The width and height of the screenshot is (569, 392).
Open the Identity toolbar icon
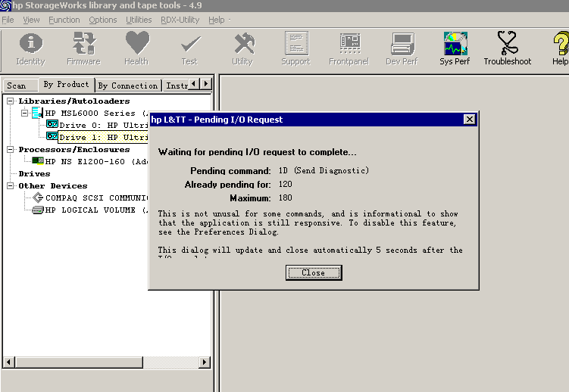tap(31, 49)
